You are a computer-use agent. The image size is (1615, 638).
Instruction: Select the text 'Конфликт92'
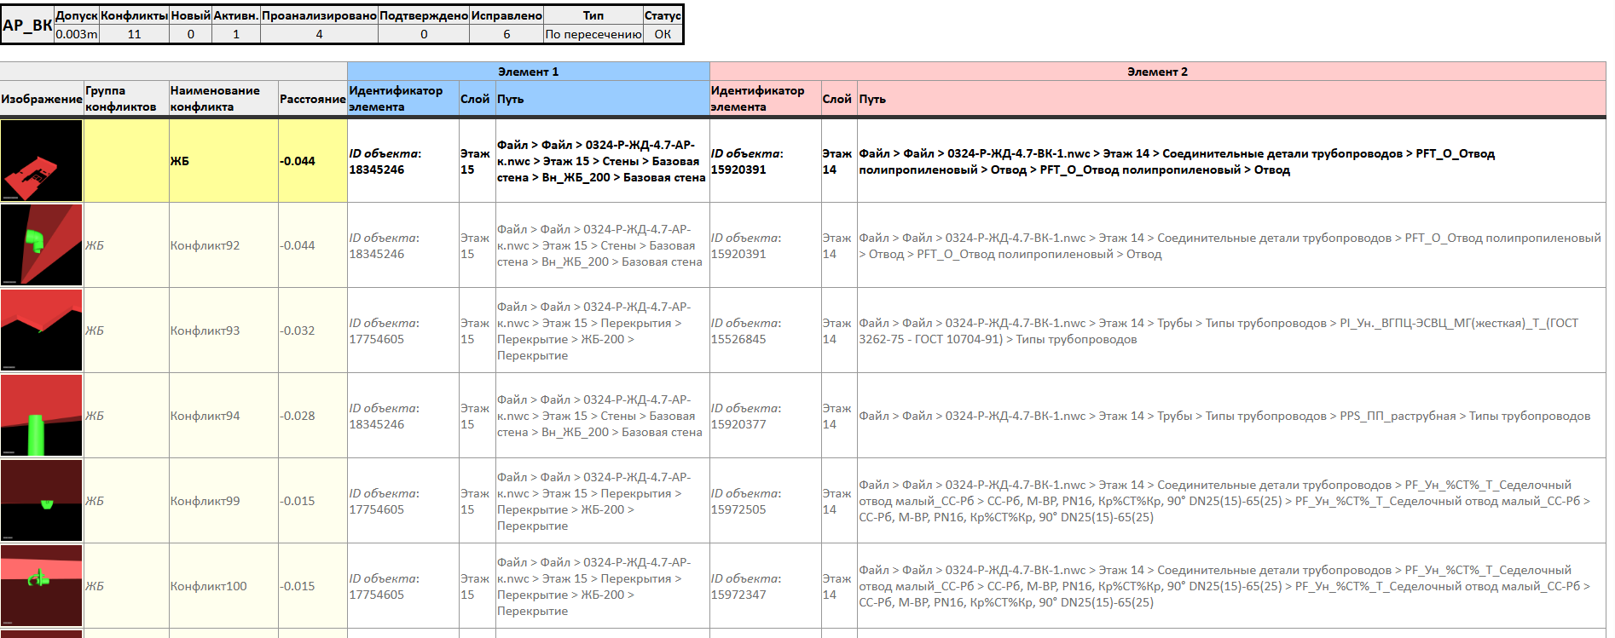pyautogui.click(x=205, y=245)
